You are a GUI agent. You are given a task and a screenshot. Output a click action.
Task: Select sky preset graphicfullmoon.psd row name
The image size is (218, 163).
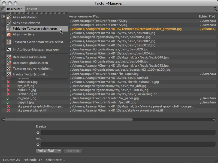click(x=40, y=106)
